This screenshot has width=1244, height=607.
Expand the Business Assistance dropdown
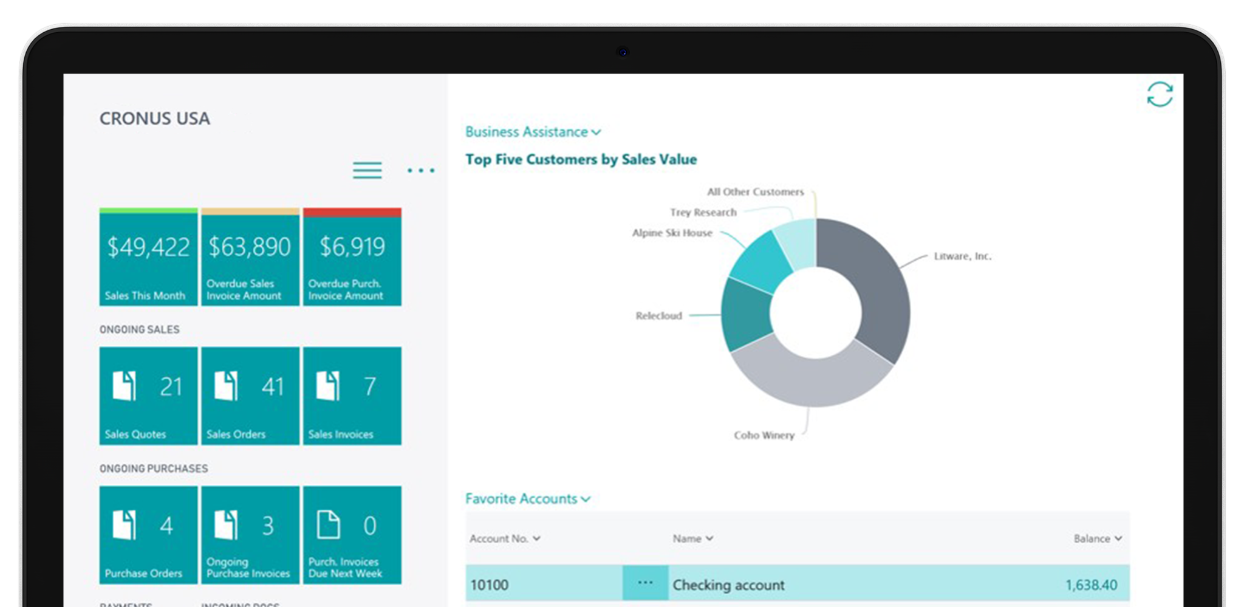(x=533, y=132)
